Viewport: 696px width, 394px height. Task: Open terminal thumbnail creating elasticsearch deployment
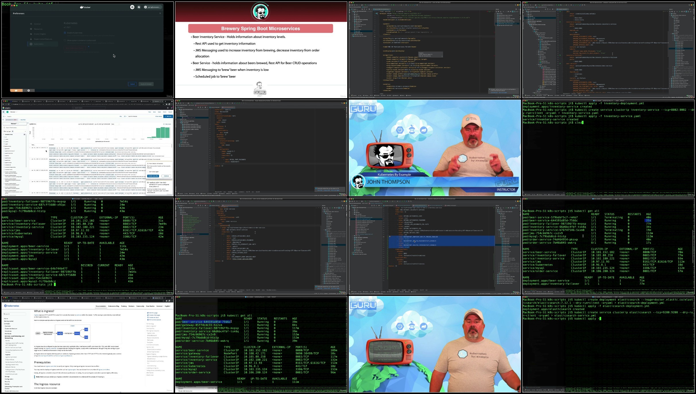(x=608, y=344)
